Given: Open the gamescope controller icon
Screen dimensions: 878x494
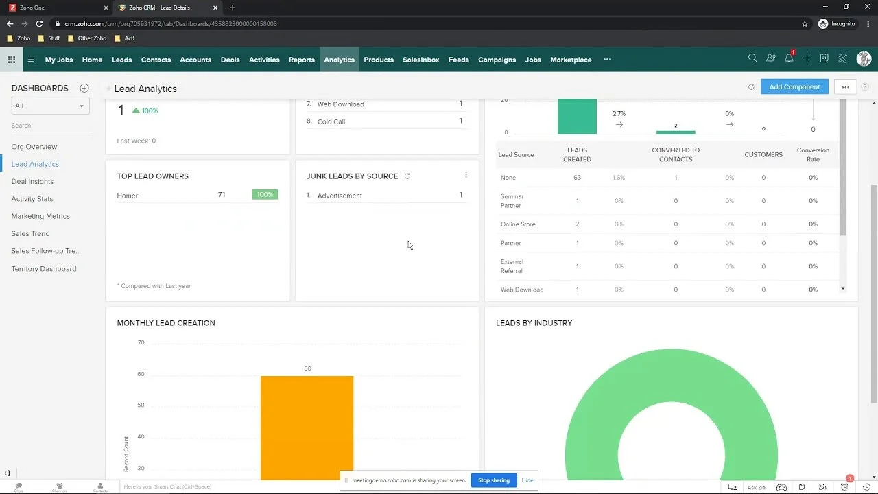Looking at the screenshot, I should pos(781,487).
